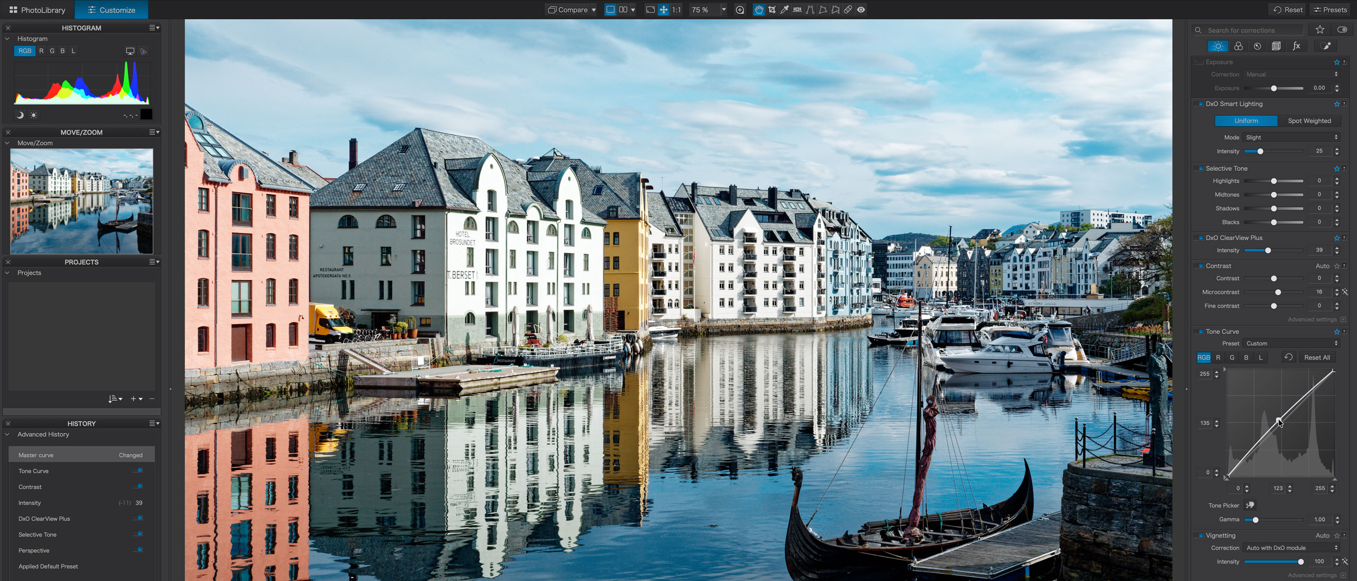This screenshot has width=1357, height=581.
Task: Activate the white balance eyedropper tool
Action: click(785, 10)
